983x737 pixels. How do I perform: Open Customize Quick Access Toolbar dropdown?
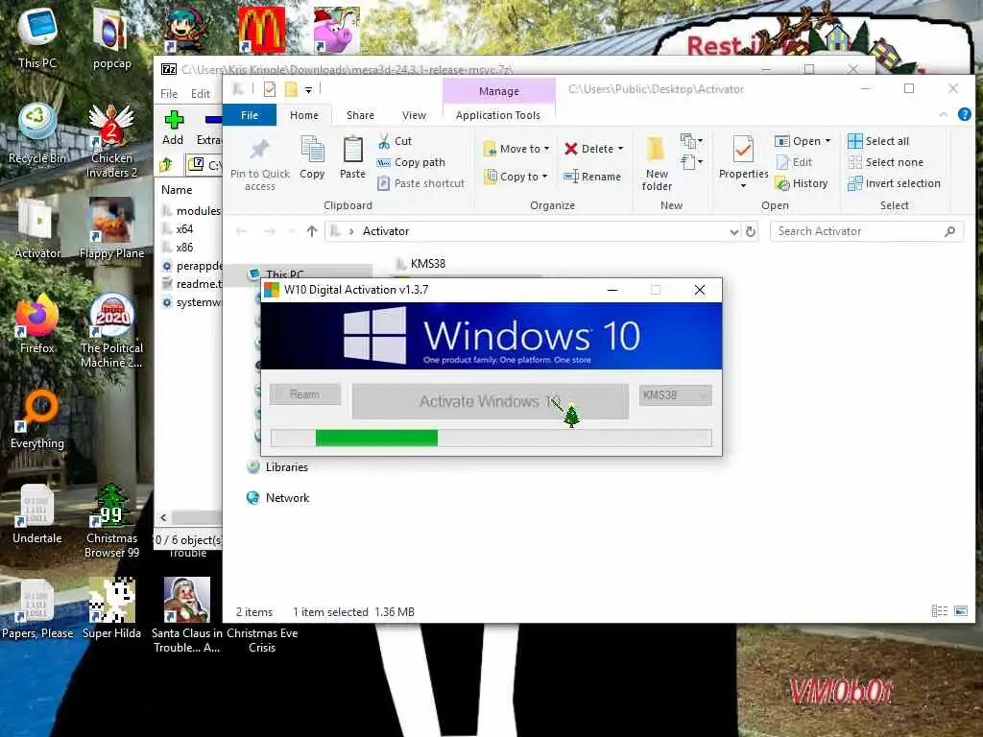point(308,89)
